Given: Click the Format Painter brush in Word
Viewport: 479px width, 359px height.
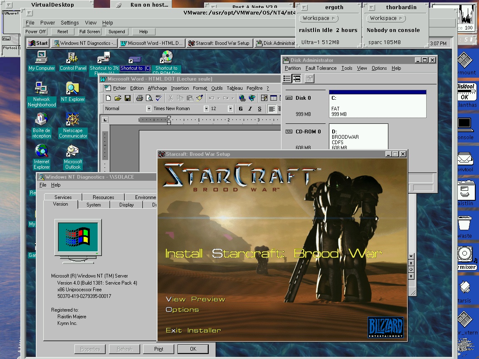Looking at the screenshot, I should [x=200, y=98].
